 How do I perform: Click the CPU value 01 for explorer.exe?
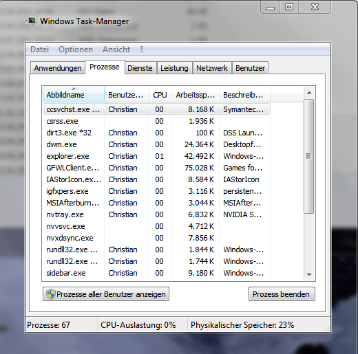click(x=159, y=156)
